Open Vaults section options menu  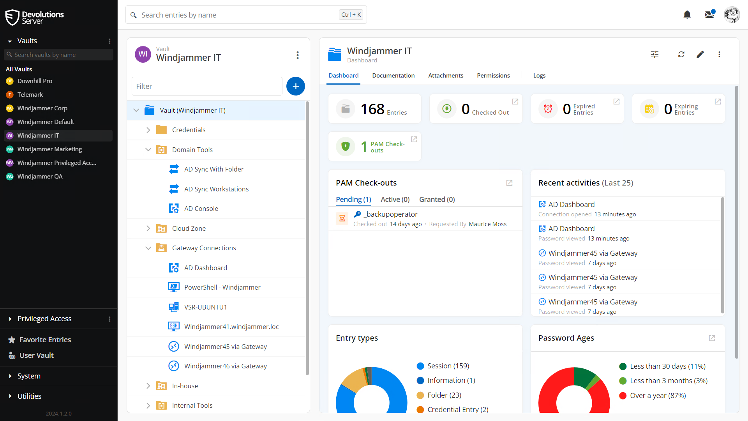click(109, 41)
